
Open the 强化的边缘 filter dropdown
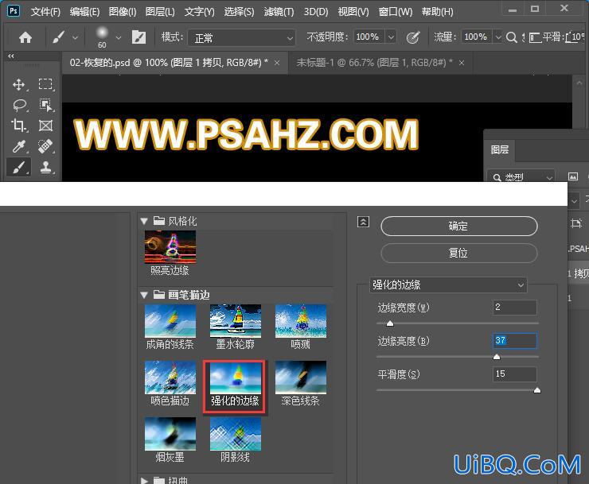(x=448, y=285)
